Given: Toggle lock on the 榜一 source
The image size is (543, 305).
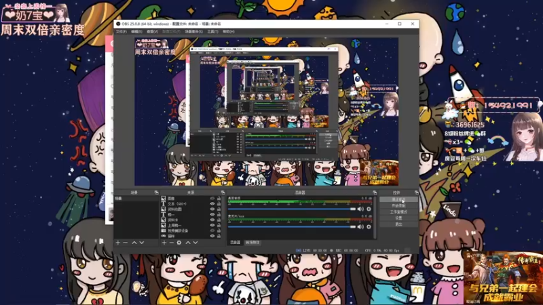Looking at the screenshot, I should tap(219, 215).
